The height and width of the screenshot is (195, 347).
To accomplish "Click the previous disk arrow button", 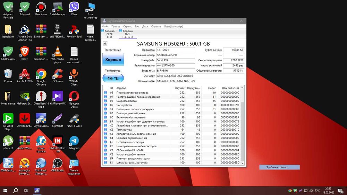I will [105, 44].
